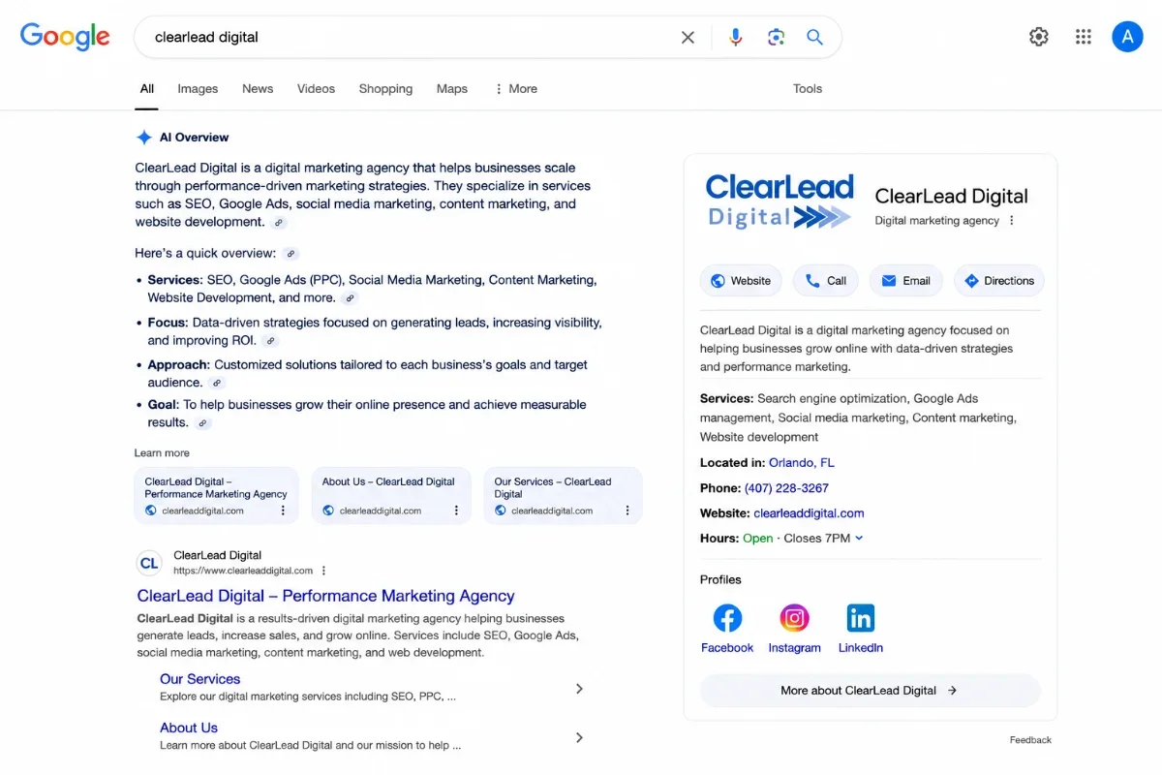Open clearleaddigital.com link in knowledge panel
Image resolution: width=1162 pixels, height=775 pixels.
click(809, 513)
